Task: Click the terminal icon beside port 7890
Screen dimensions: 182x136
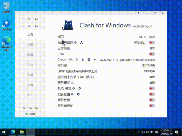Action: (x=140, y=37)
